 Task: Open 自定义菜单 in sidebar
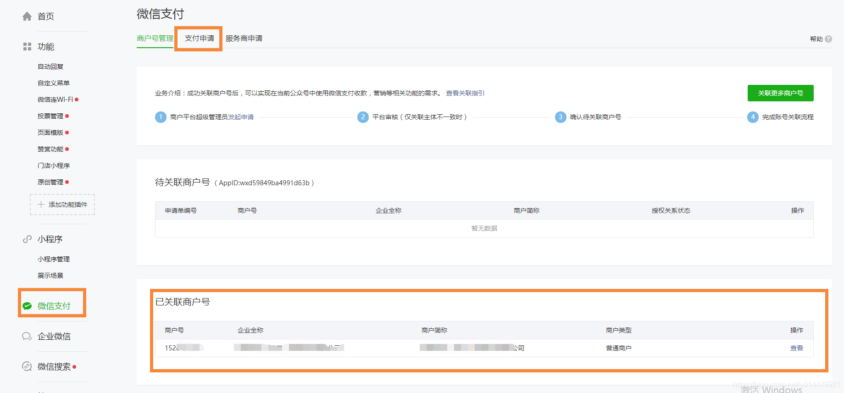pyautogui.click(x=54, y=83)
